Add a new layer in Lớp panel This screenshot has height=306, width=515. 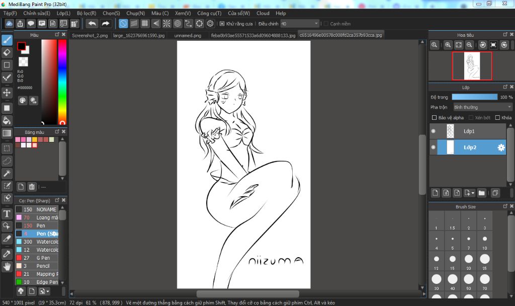[x=435, y=193]
